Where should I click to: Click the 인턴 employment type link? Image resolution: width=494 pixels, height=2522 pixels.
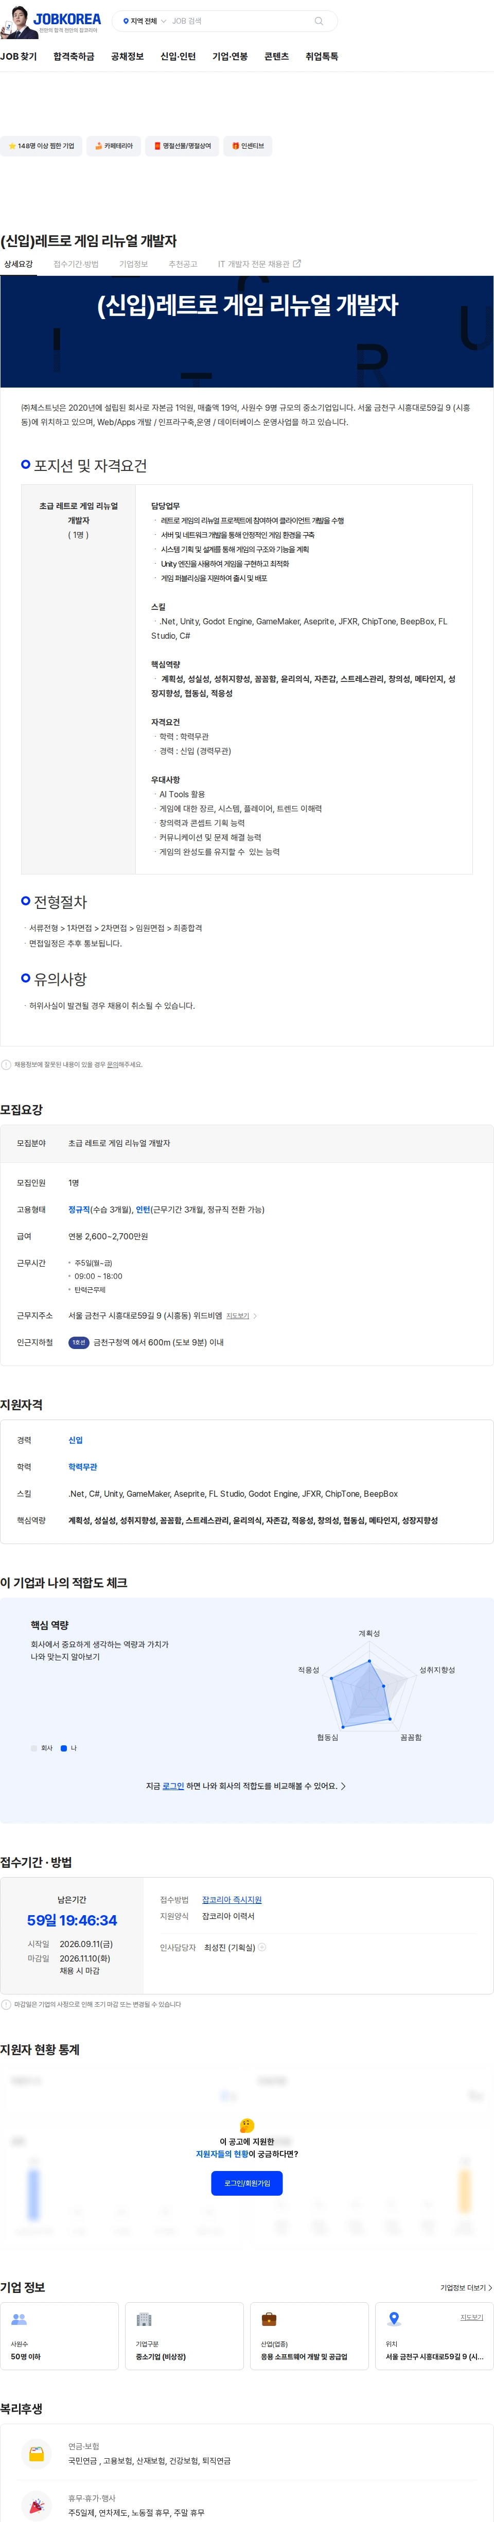coord(143,1210)
